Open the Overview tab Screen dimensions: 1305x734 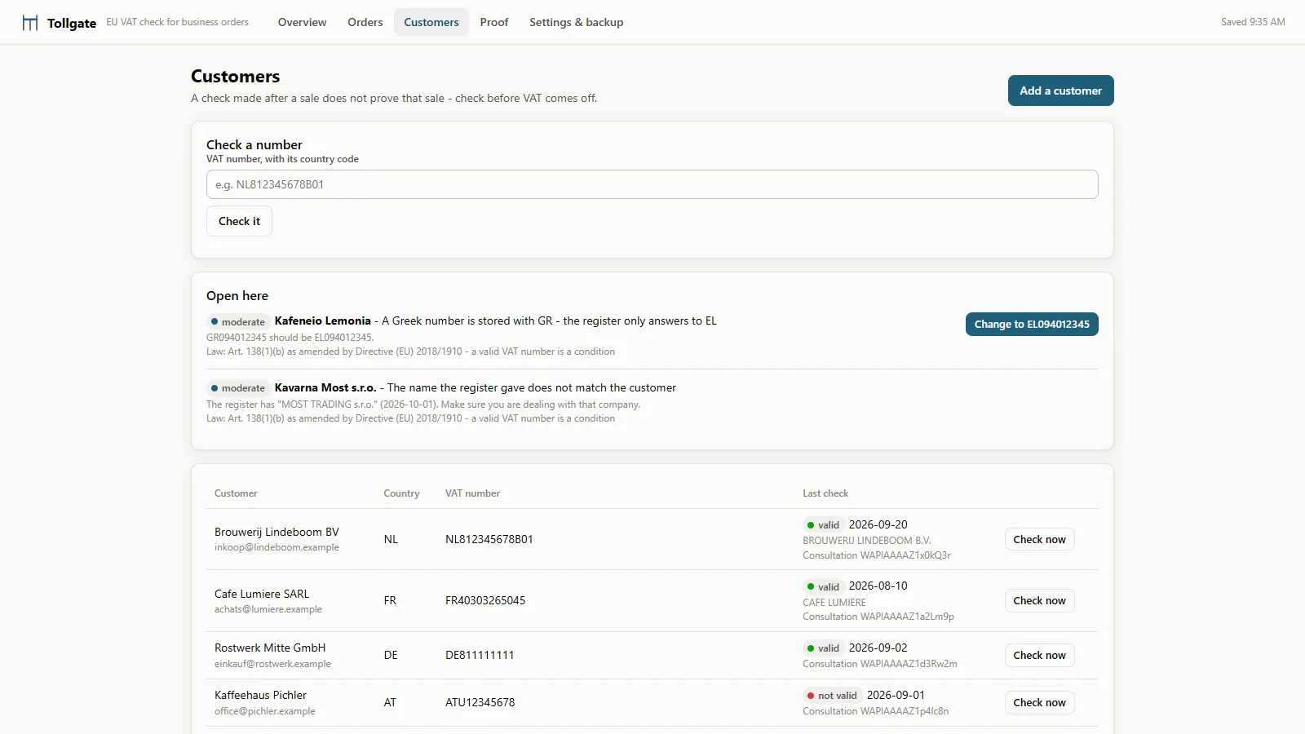pyautogui.click(x=302, y=22)
